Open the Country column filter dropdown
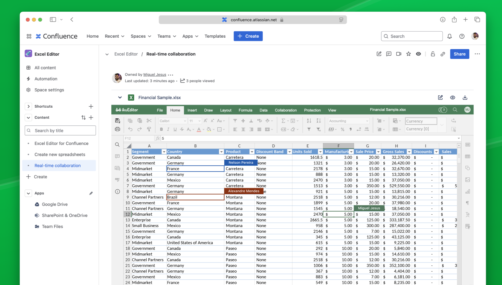Screen dimensions: 502x285 click(221, 152)
